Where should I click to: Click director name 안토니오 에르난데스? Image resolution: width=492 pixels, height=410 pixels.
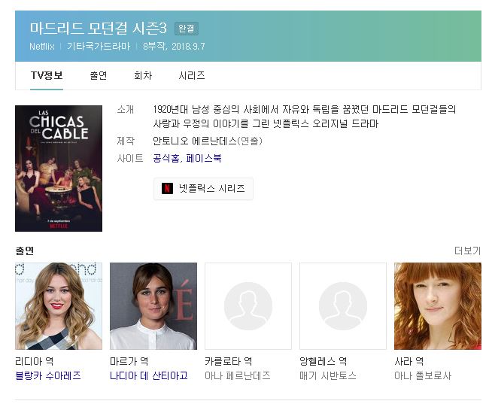click(194, 141)
